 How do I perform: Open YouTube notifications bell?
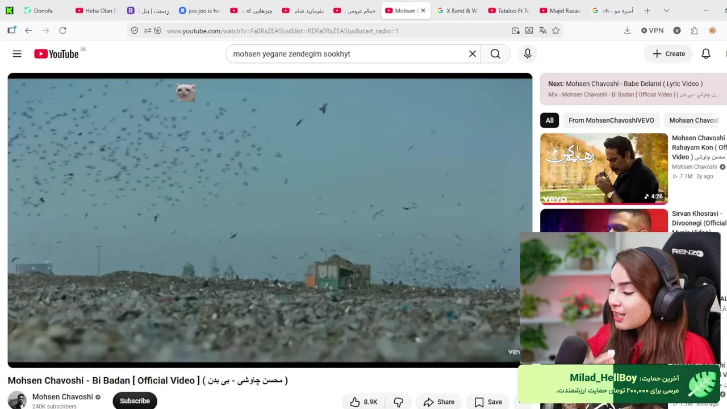click(706, 54)
